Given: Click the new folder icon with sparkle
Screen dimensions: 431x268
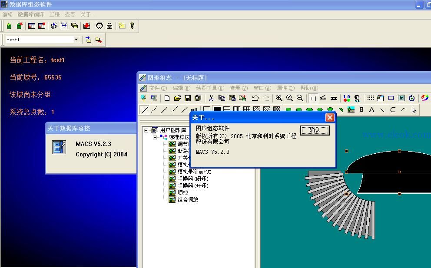Looking at the screenshot, I should (122, 26).
